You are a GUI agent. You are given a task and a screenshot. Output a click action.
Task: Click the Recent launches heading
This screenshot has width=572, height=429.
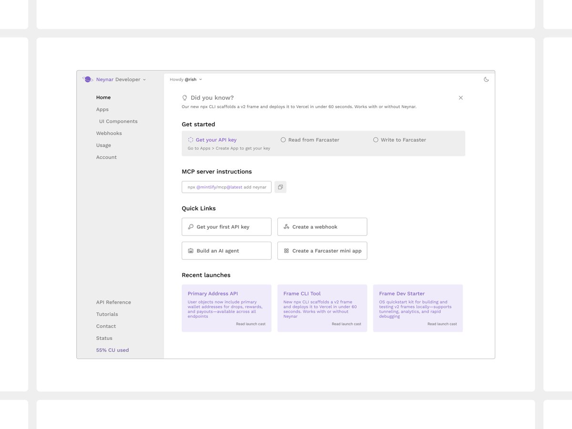pyautogui.click(x=206, y=275)
